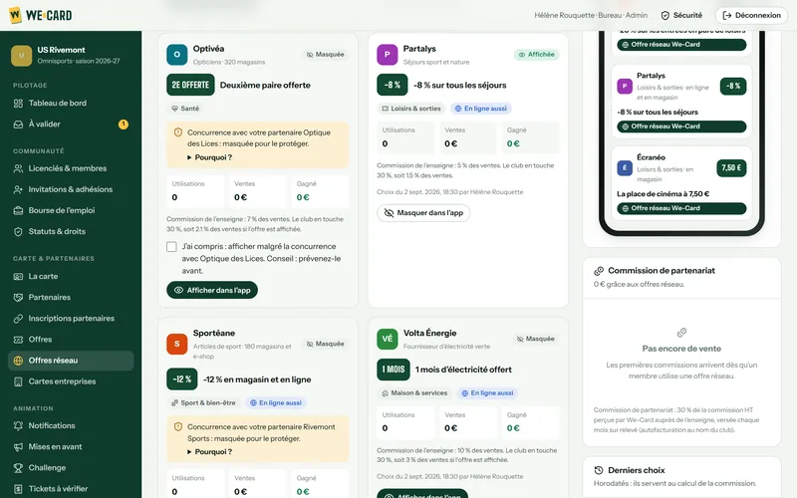Expand Pourquoi ? in Sportéane warning
This screenshot has height=498, width=797.
pos(209,452)
